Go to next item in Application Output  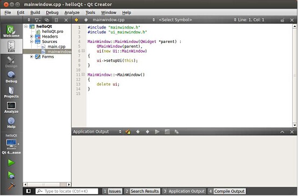point(147,132)
